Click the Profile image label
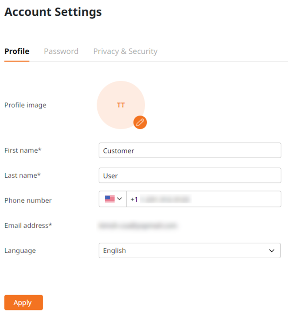Viewport: 288px width, 316px height. 25,105
